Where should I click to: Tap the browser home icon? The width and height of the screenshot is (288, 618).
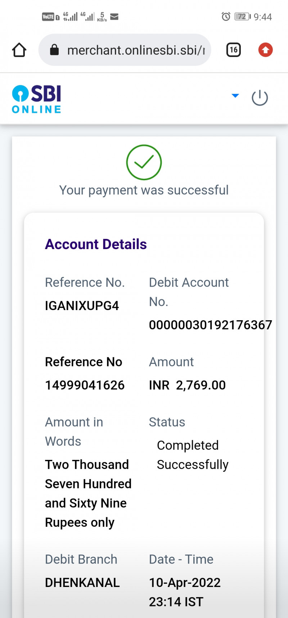click(19, 50)
